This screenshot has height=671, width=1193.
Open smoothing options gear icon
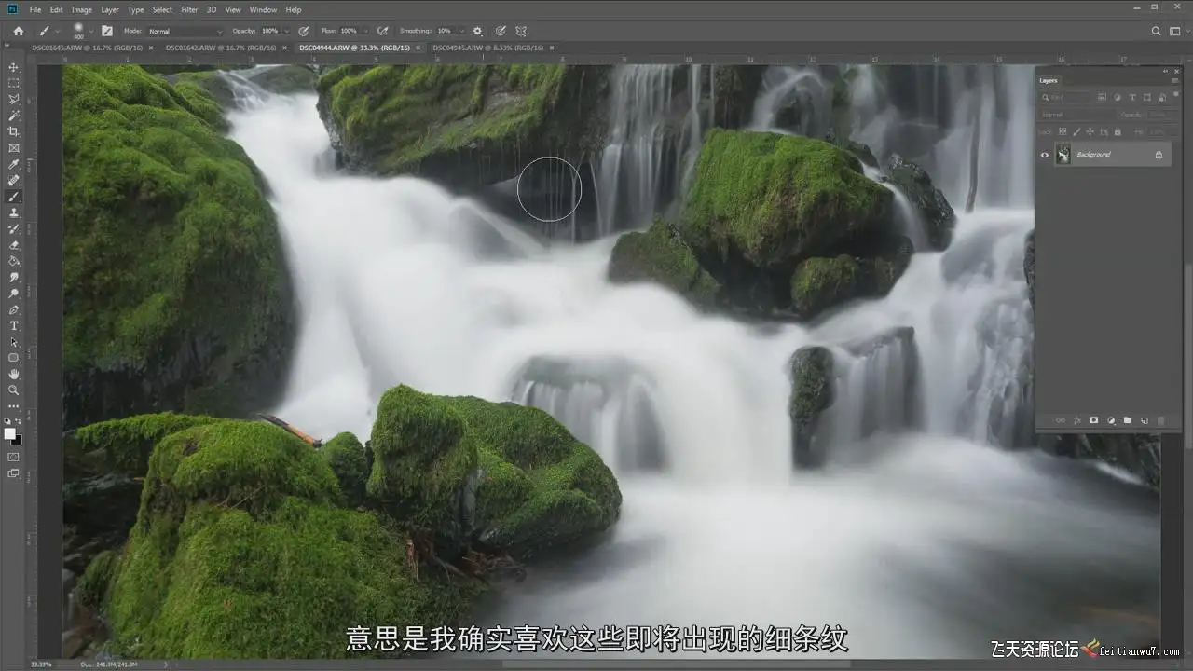pos(478,31)
